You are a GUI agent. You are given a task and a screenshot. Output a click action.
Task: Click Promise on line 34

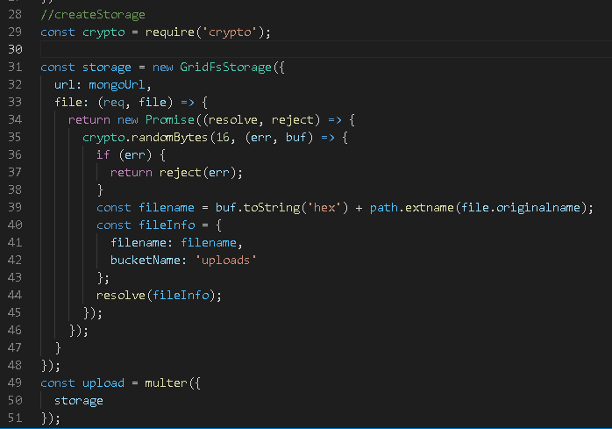point(170,120)
